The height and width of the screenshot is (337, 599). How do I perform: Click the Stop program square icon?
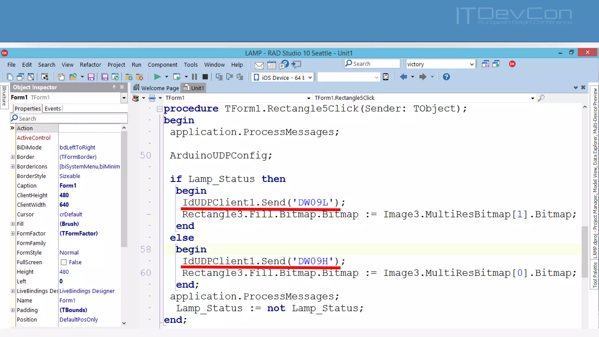205,77
